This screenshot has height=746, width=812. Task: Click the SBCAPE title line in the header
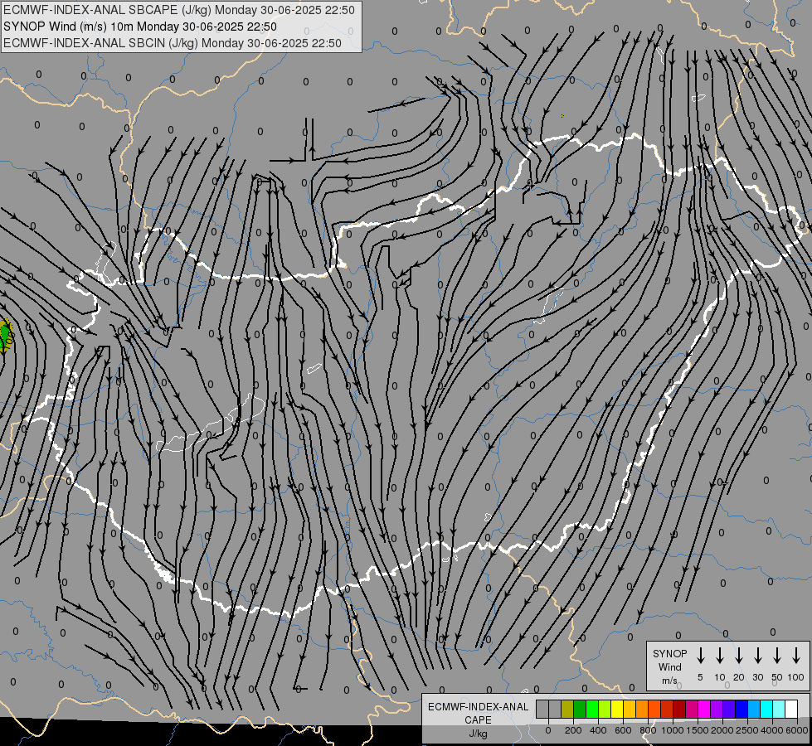point(179,10)
